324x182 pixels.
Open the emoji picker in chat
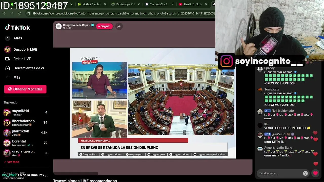coord(306,173)
